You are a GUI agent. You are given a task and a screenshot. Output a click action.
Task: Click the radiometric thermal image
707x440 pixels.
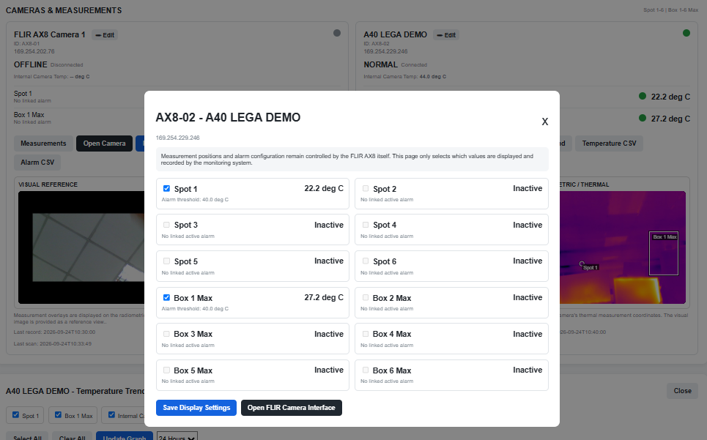(623, 247)
